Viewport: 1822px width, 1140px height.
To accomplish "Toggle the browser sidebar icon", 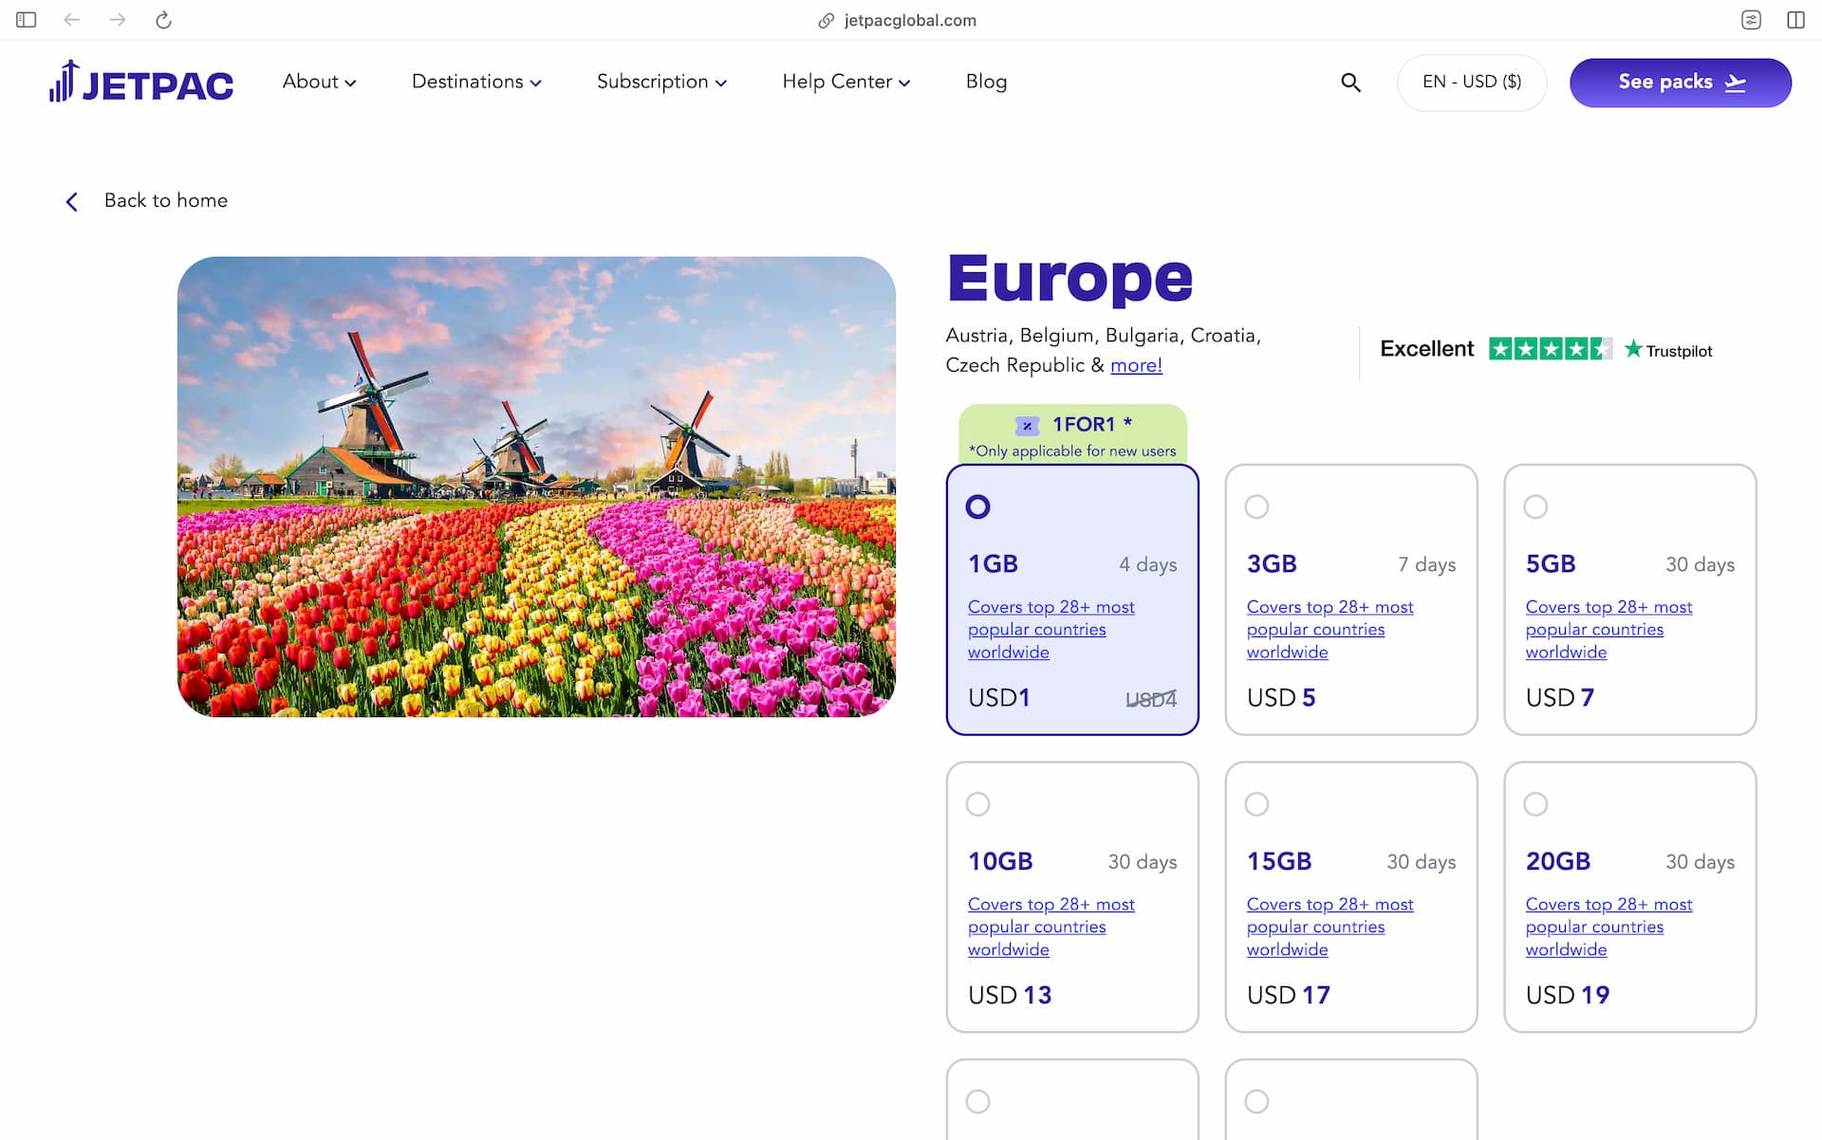I will (x=27, y=20).
